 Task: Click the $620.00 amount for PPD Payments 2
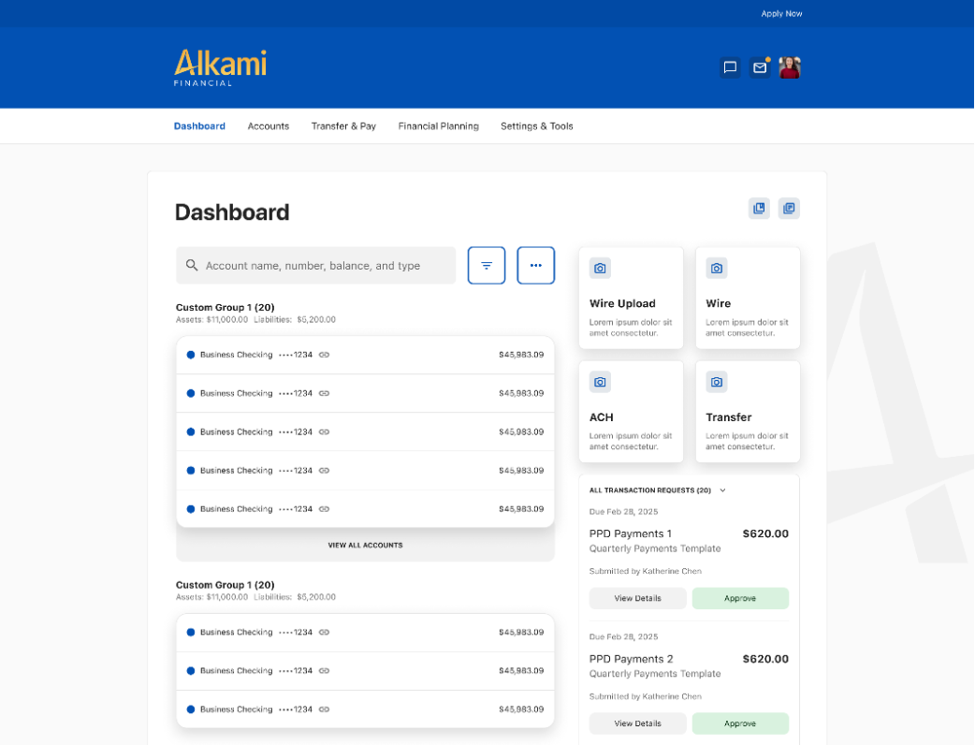(x=765, y=659)
